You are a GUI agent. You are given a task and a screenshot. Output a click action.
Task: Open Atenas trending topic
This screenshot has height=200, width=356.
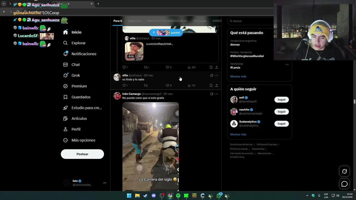(235, 44)
